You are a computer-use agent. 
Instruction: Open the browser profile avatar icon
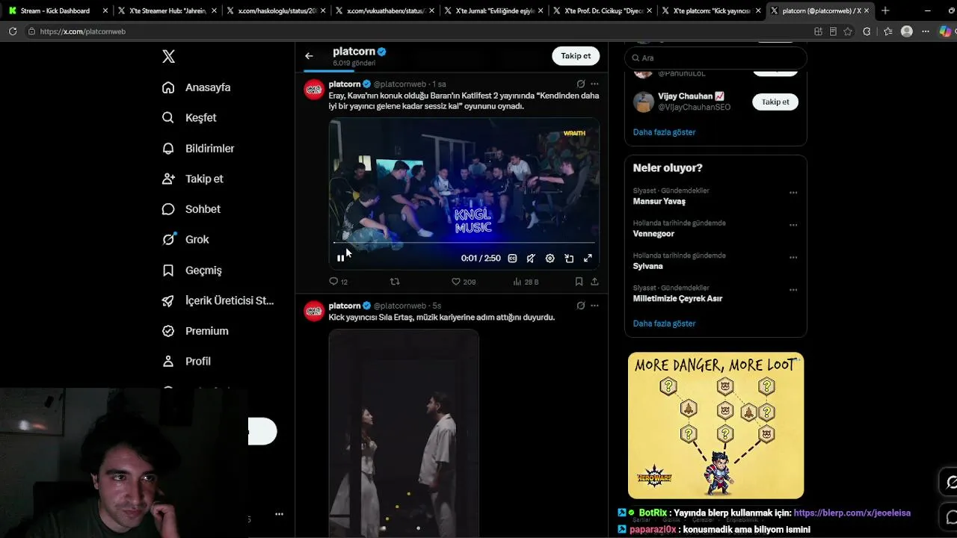pos(907,31)
